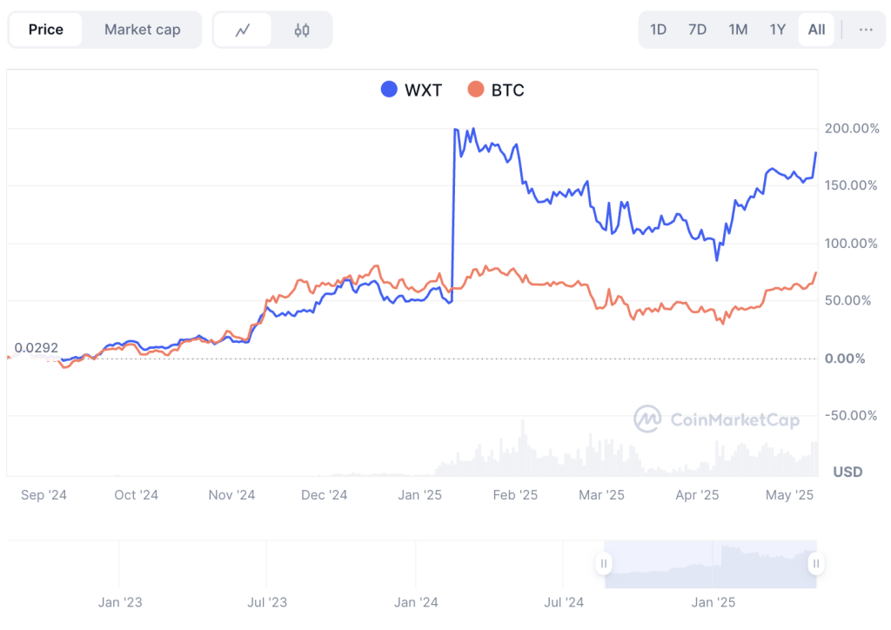Screen dimensions: 891x630
Task: Select the Price tab
Action: point(46,30)
